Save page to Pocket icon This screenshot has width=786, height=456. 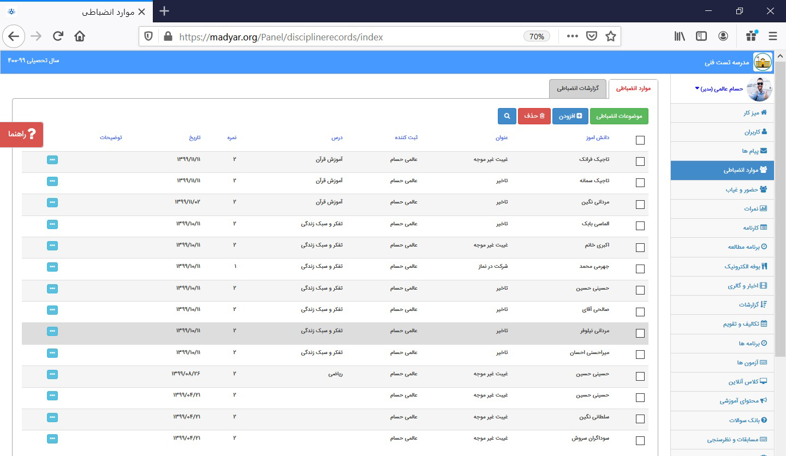tap(592, 37)
